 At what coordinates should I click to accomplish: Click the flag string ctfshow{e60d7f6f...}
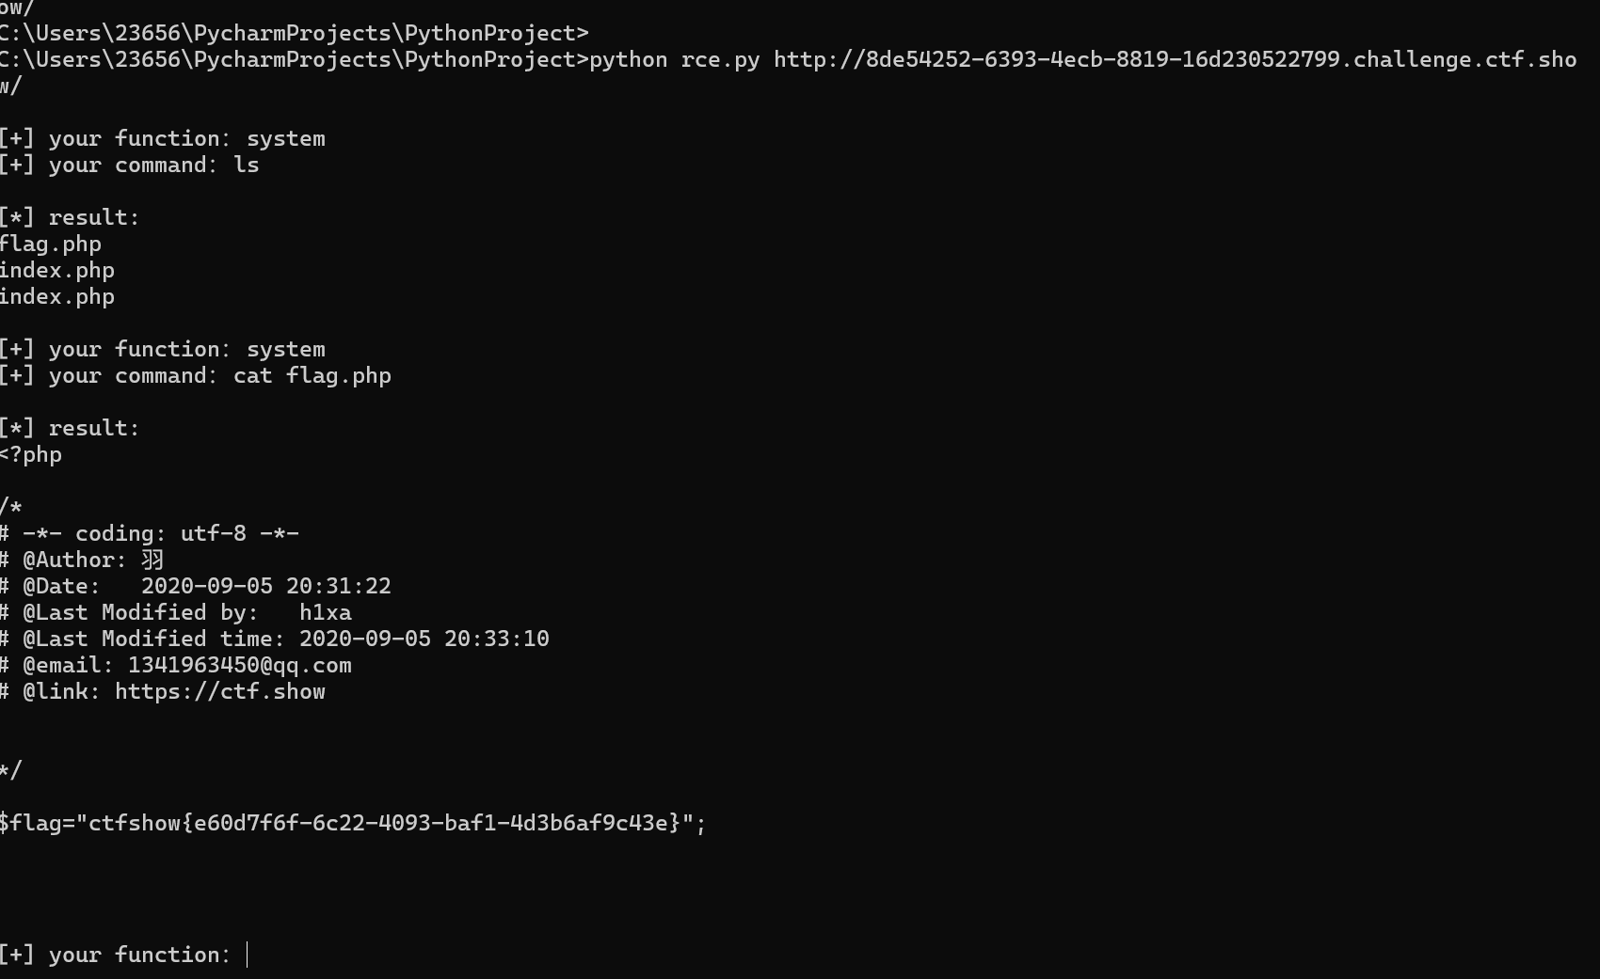coord(384,823)
